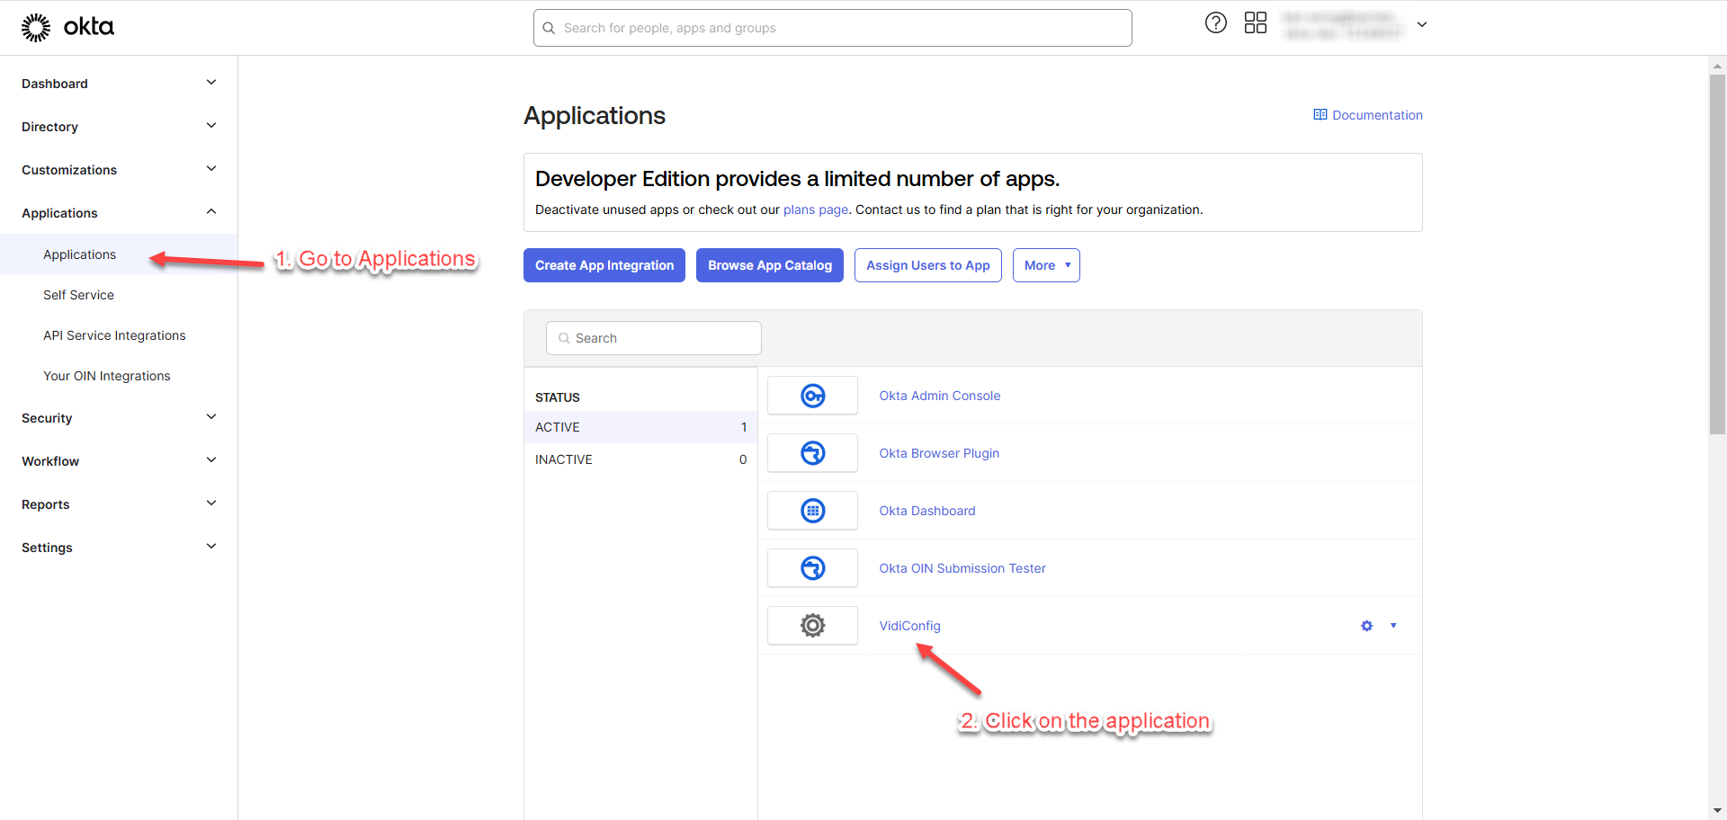Click the Okta logo in header
Image resolution: width=1727 pixels, height=820 pixels.
[68, 28]
